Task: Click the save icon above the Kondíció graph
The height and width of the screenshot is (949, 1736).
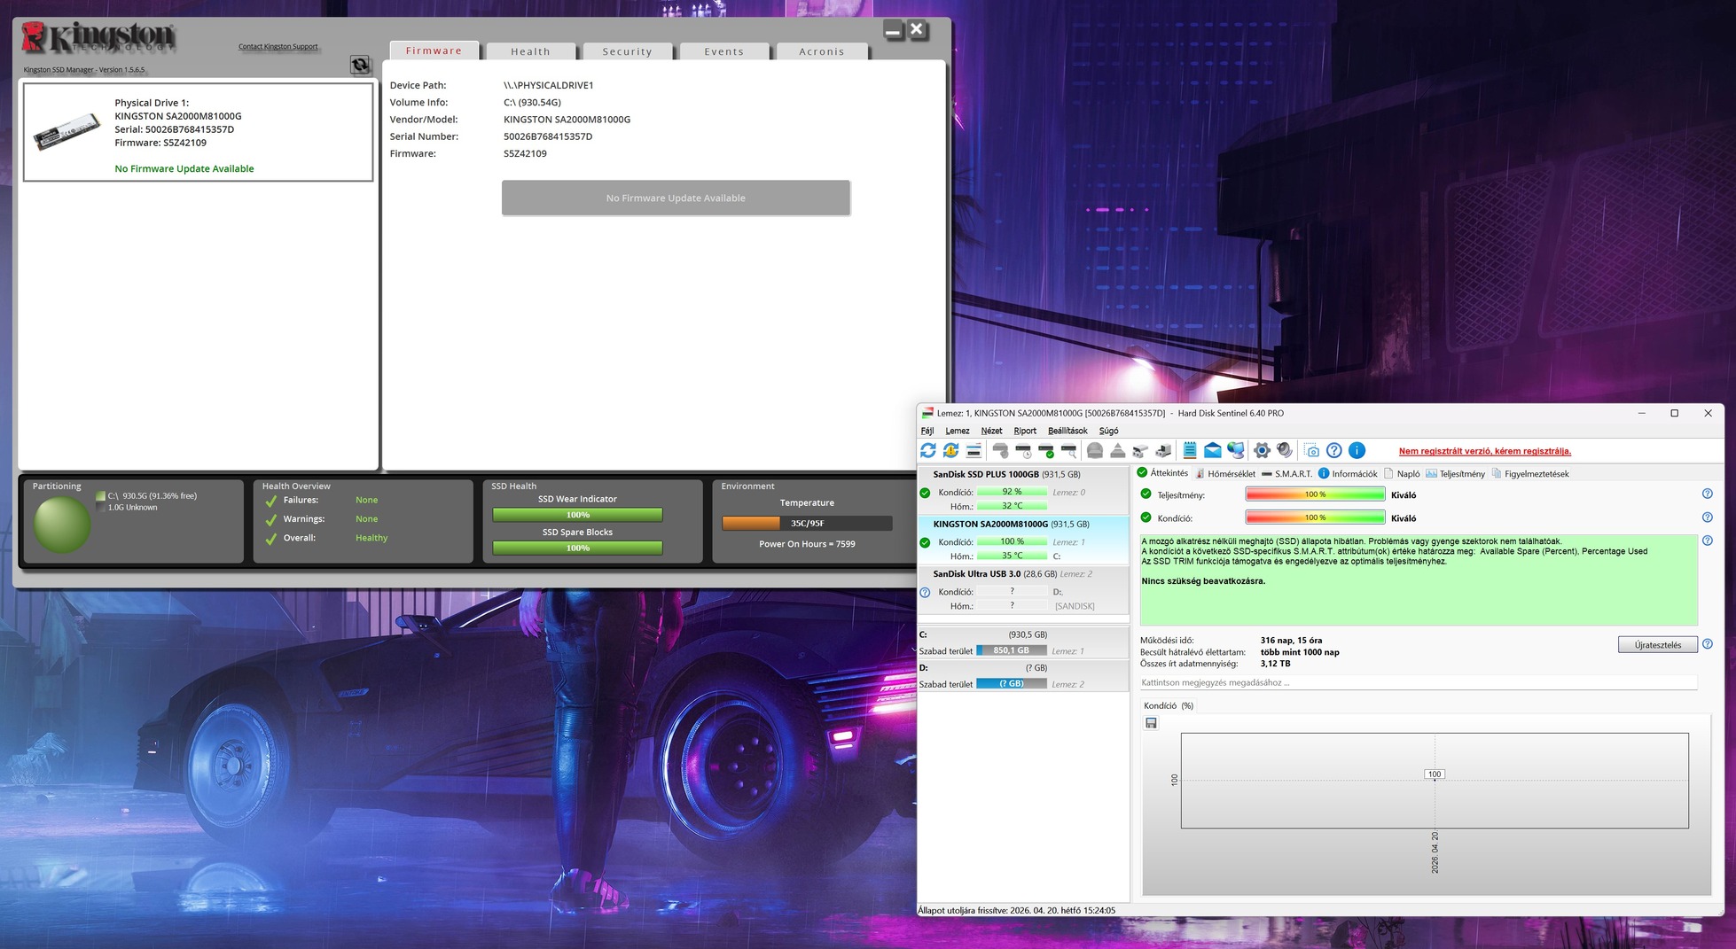Action: click(x=1151, y=723)
